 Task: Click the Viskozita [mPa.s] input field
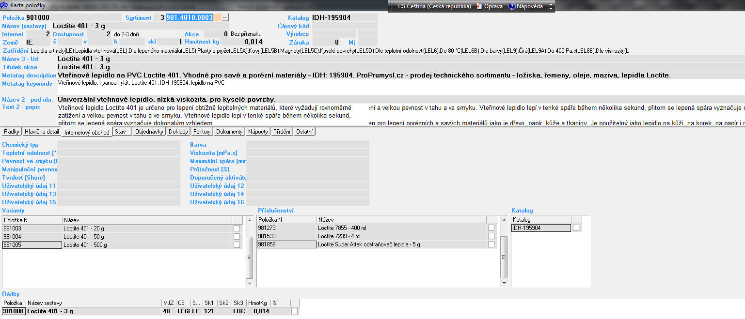click(307, 152)
